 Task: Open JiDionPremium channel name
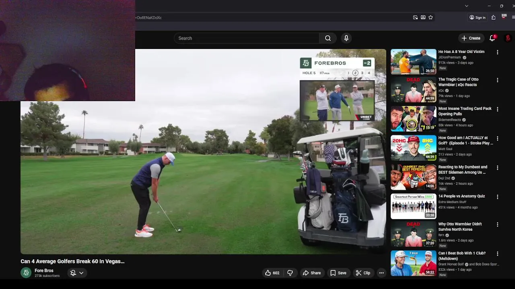click(x=449, y=57)
